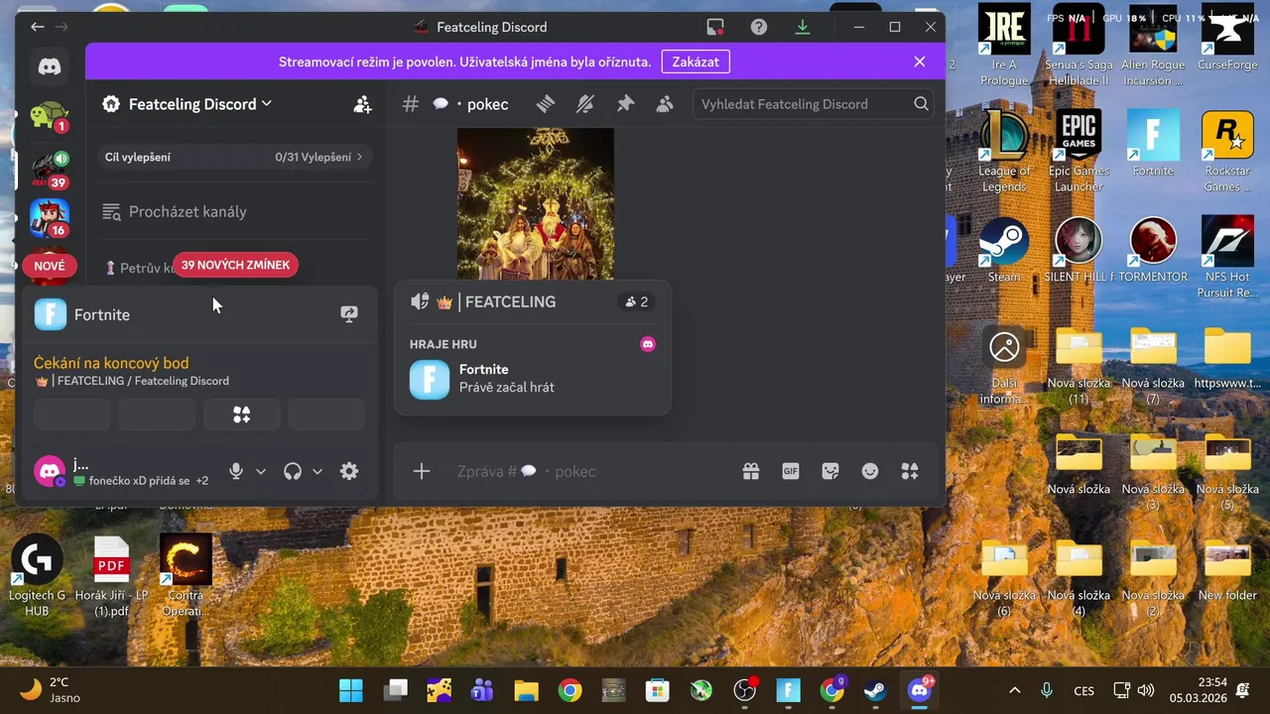Open the help question mark icon

[x=758, y=27]
